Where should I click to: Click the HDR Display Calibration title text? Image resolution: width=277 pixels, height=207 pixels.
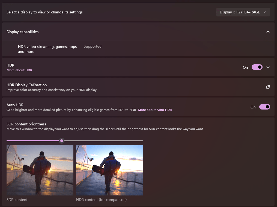pyautogui.click(x=27, y=85)
